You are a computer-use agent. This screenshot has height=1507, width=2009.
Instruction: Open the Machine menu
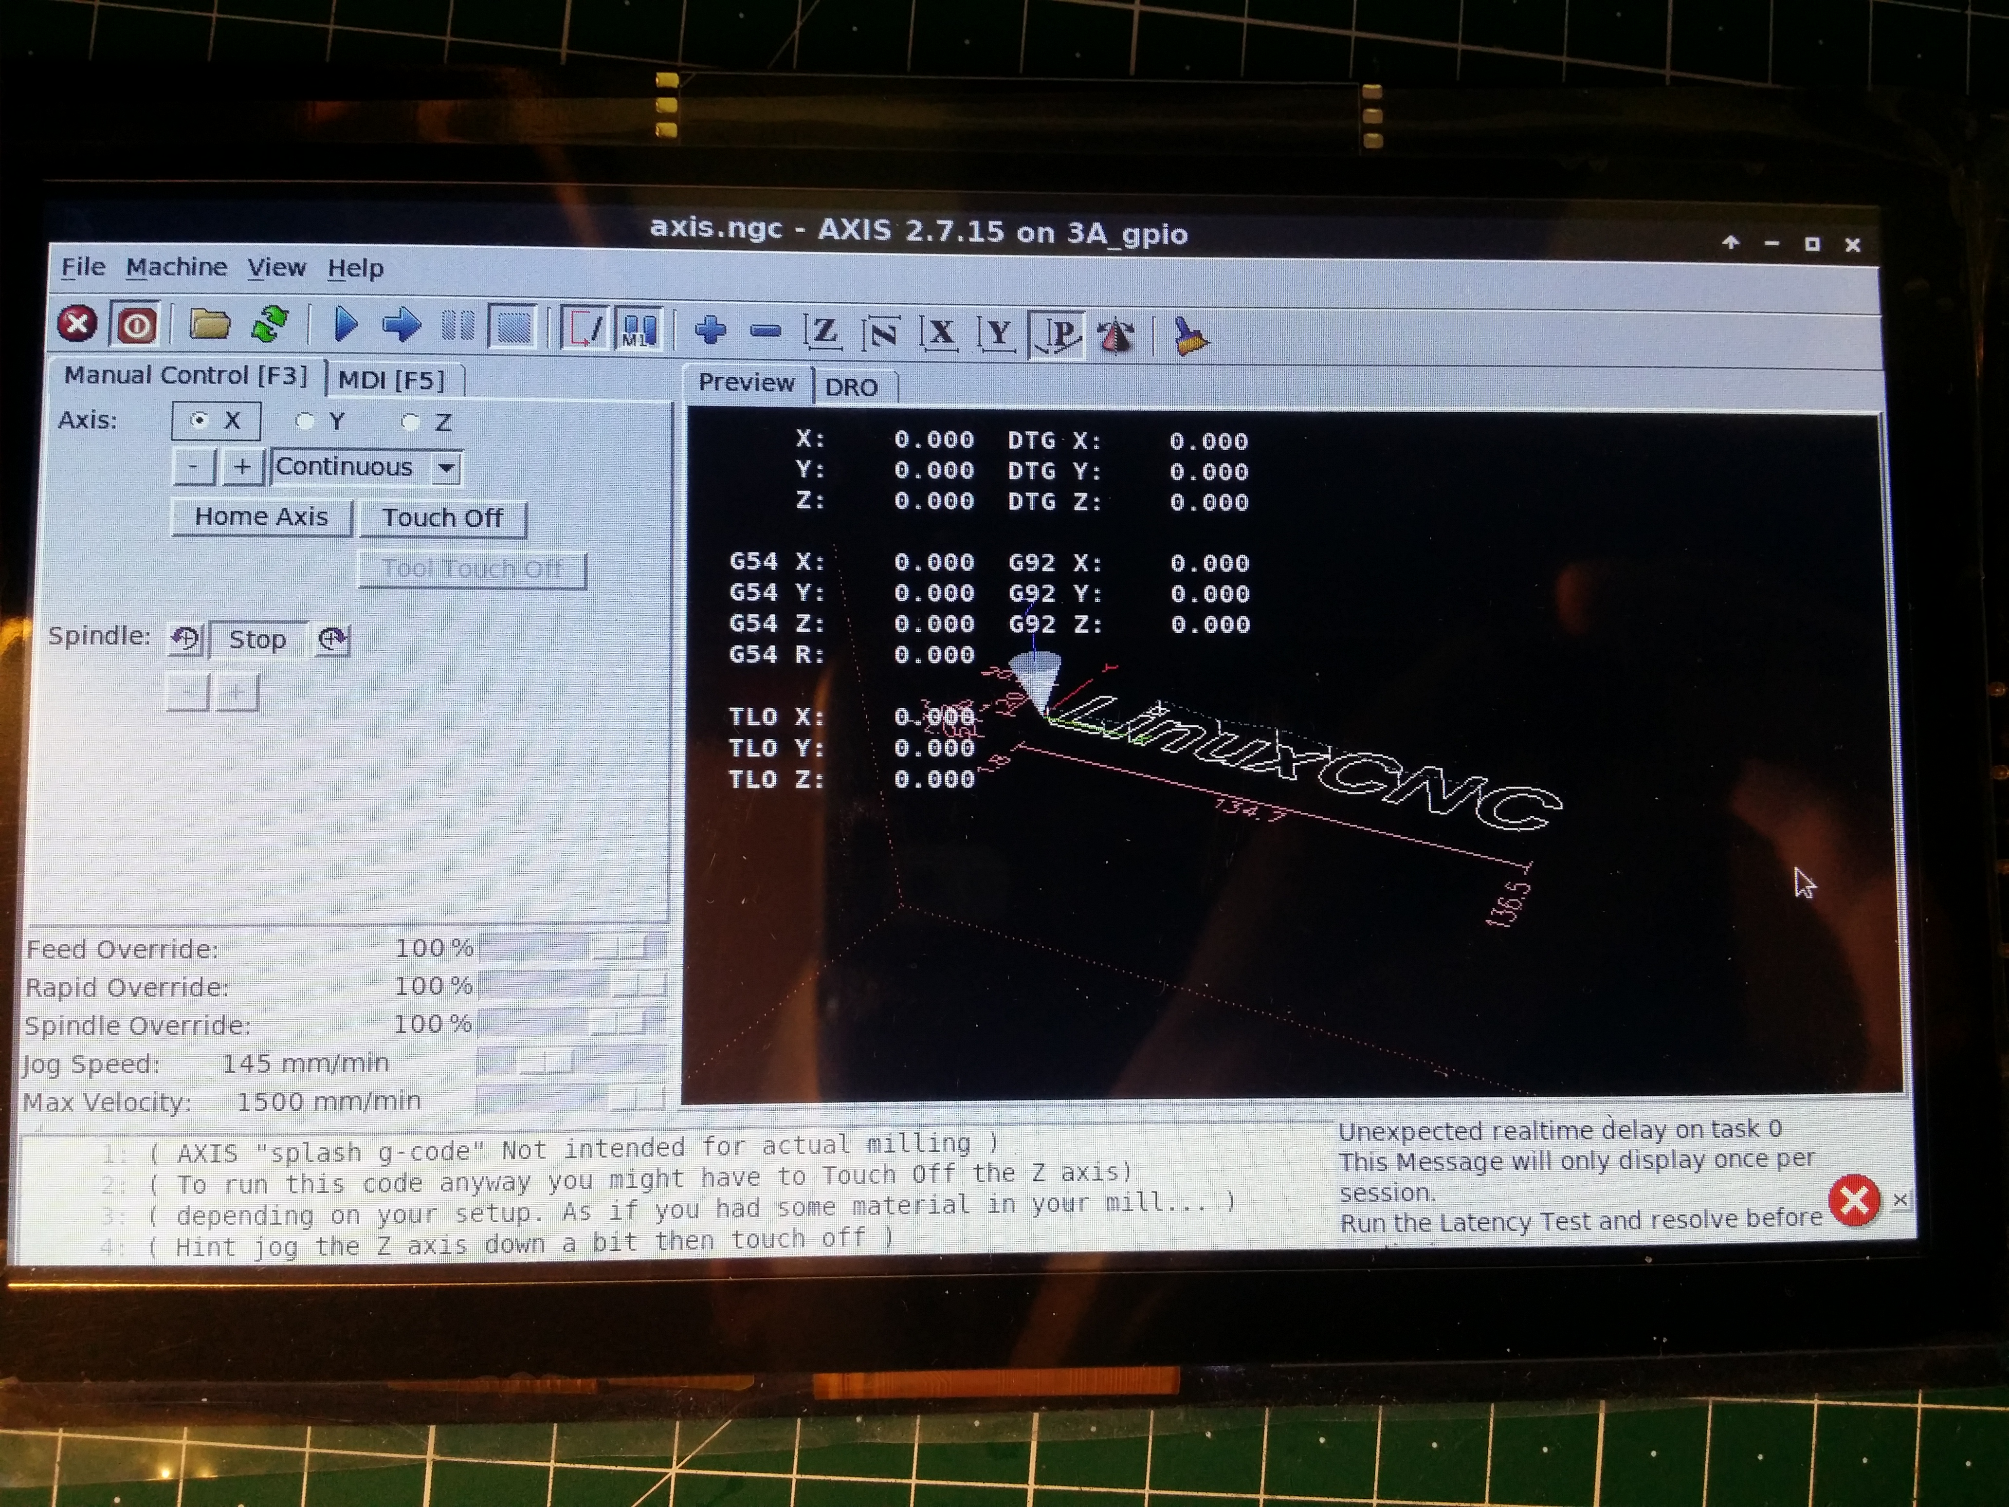coord(176,268)
